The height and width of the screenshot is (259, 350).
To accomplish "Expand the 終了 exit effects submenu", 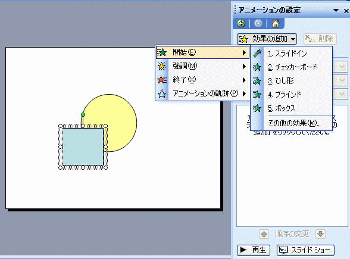I will 202,80.
